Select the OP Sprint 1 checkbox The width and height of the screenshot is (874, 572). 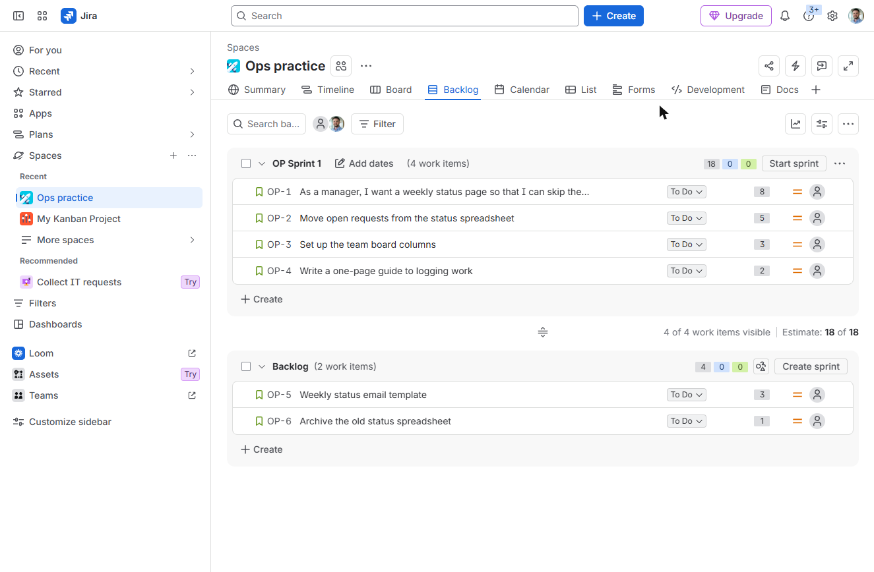pyautogui.click(x=246, y=163)
